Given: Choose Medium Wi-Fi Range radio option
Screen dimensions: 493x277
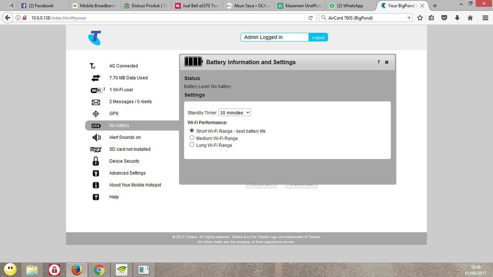Looking at the screenshot, I should (x=192, y=138).
